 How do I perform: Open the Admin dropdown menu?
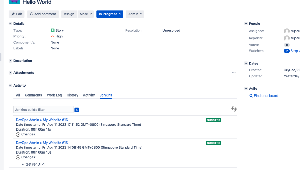[x=135, y=14]
